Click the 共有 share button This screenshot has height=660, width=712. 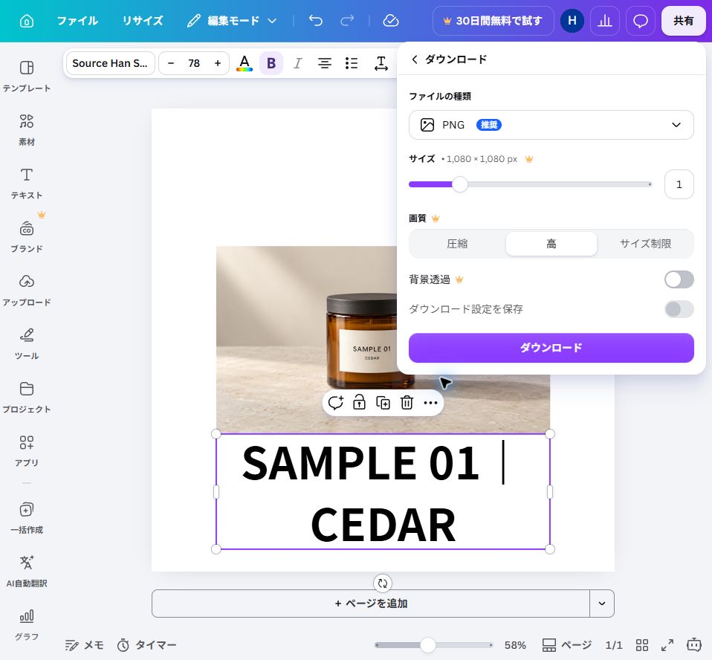(x=684, y=21)
